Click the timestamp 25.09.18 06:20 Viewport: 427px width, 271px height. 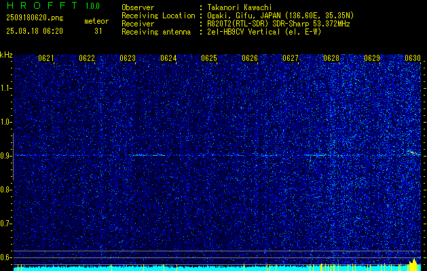[35, 31]
